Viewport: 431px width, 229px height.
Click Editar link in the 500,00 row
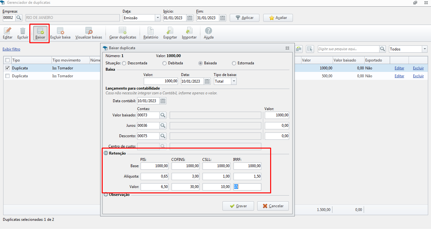(x=399, y=76)
